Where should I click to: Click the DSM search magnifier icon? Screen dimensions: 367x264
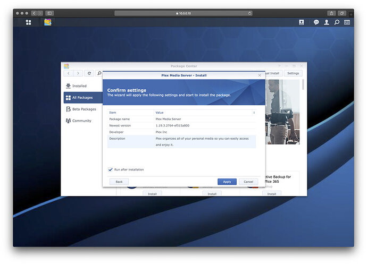[337, 22]
